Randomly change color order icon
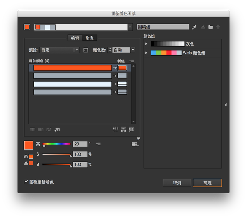 [x=115, y=130]
